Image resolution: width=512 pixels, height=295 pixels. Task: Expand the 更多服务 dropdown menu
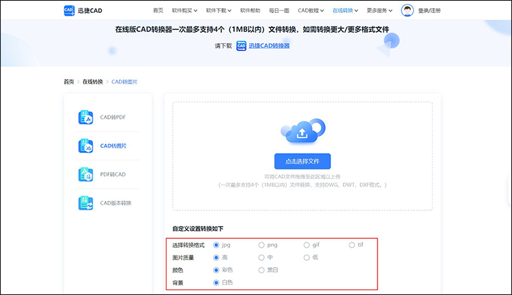pyautogui.click(x=380, y=10)
